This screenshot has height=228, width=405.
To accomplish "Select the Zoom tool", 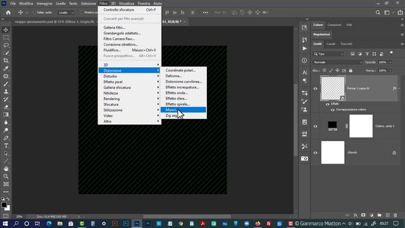I will click(x=6, y=177).
